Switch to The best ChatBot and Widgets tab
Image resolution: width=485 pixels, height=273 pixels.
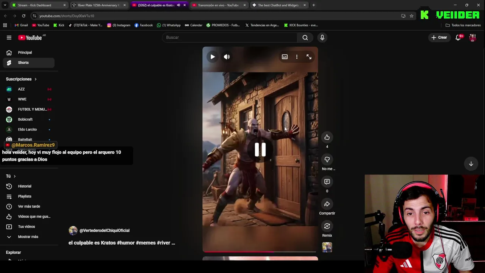click(278, 5)
